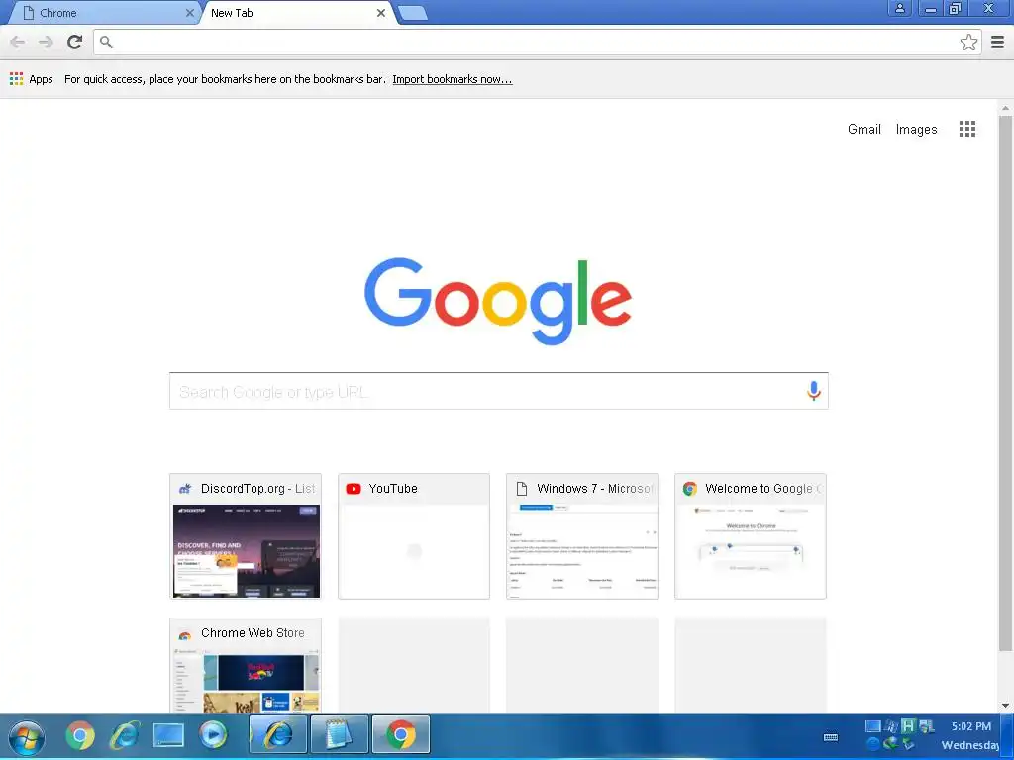This screenshot has height=760, width=1014.
Task: Go back with the back arrow
Action: (18, 42)
